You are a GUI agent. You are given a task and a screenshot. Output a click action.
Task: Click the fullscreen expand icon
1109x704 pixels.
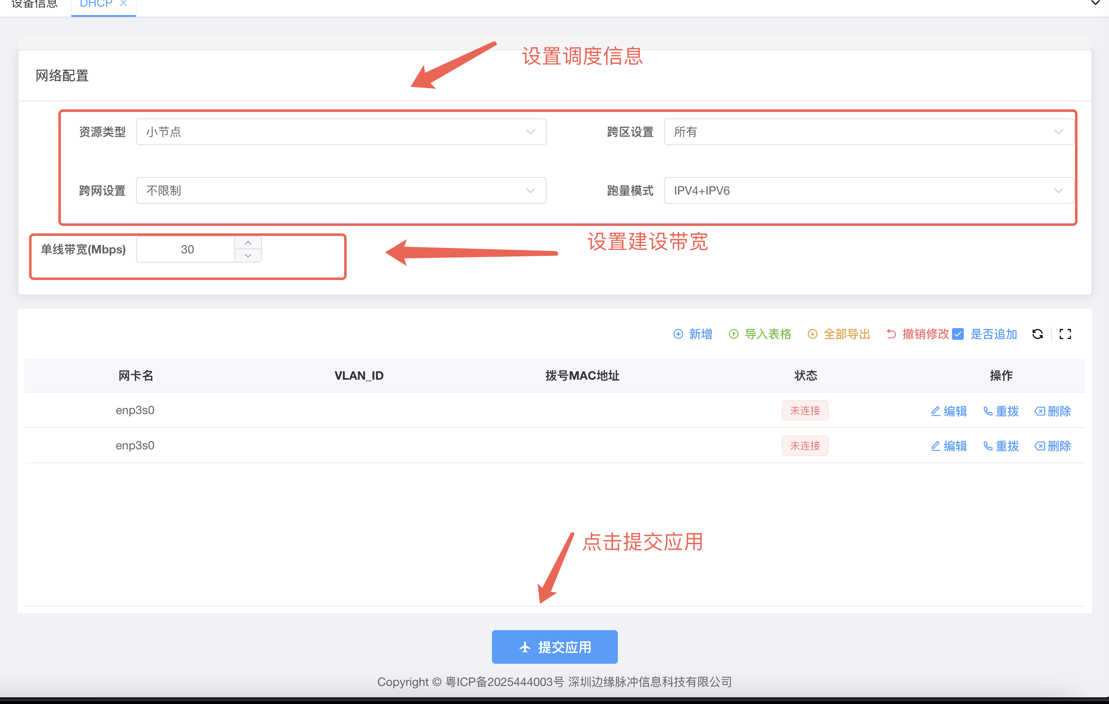[1065, 334]
